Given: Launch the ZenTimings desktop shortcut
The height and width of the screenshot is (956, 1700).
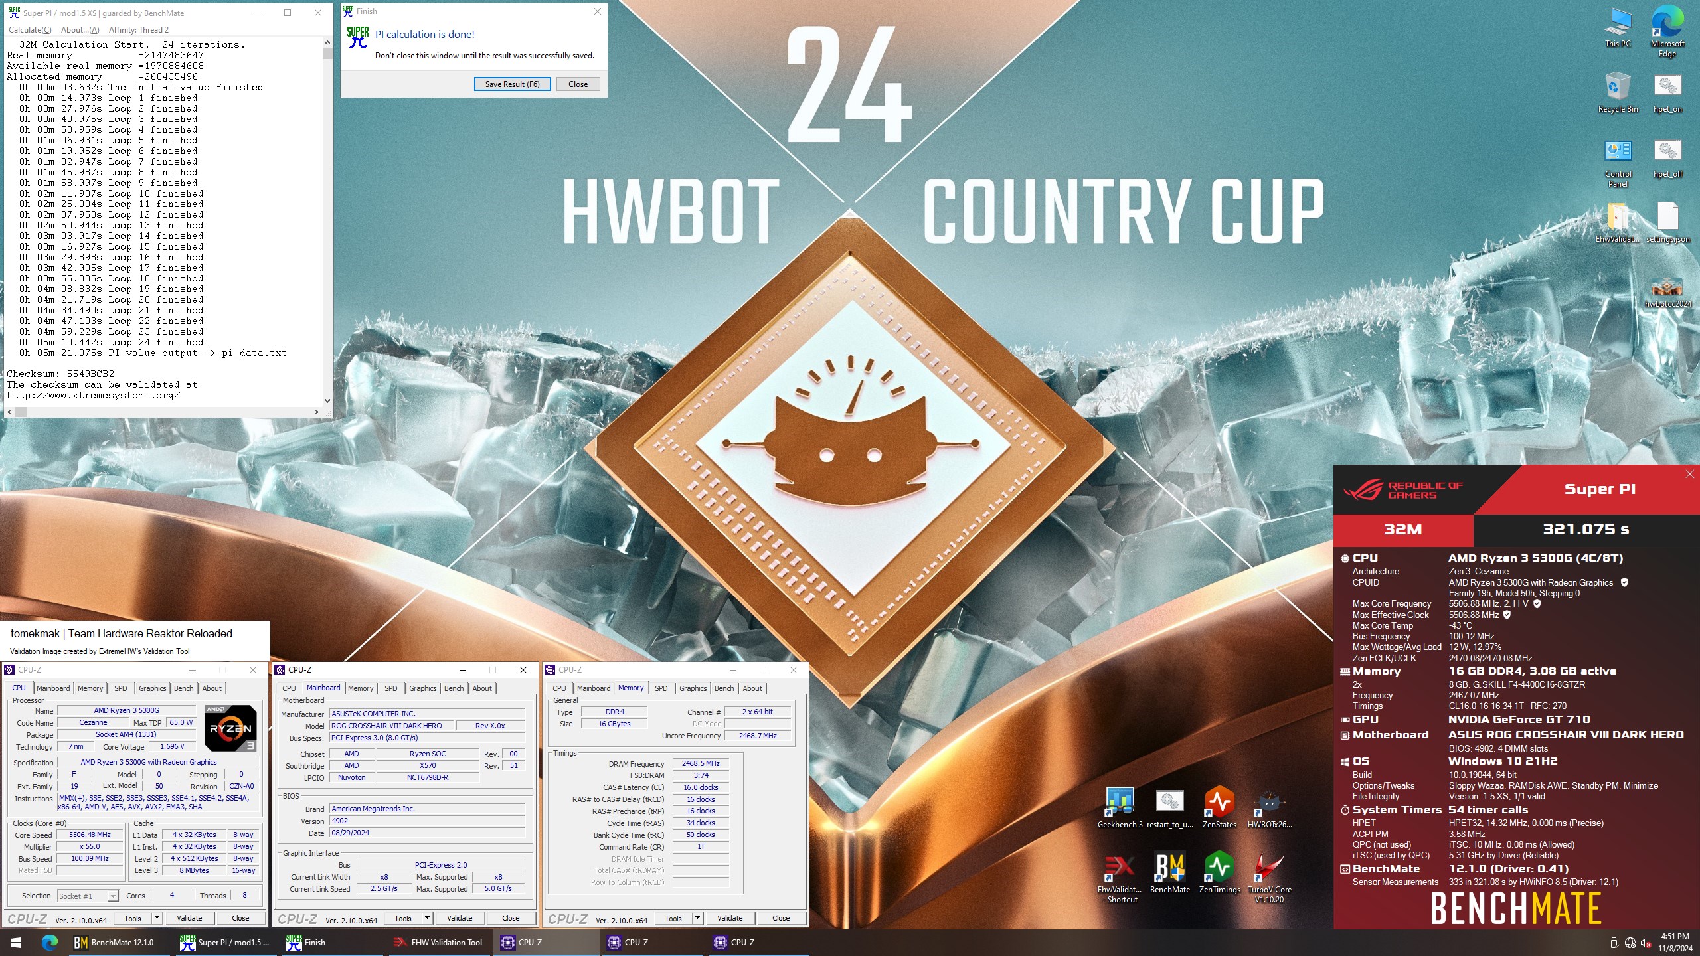Looking at the screenshot, I should point(1219,872).
